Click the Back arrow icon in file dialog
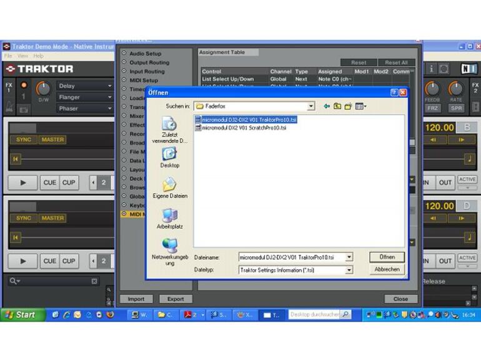Viewport: 481px width, 361px height. (327, 106)
